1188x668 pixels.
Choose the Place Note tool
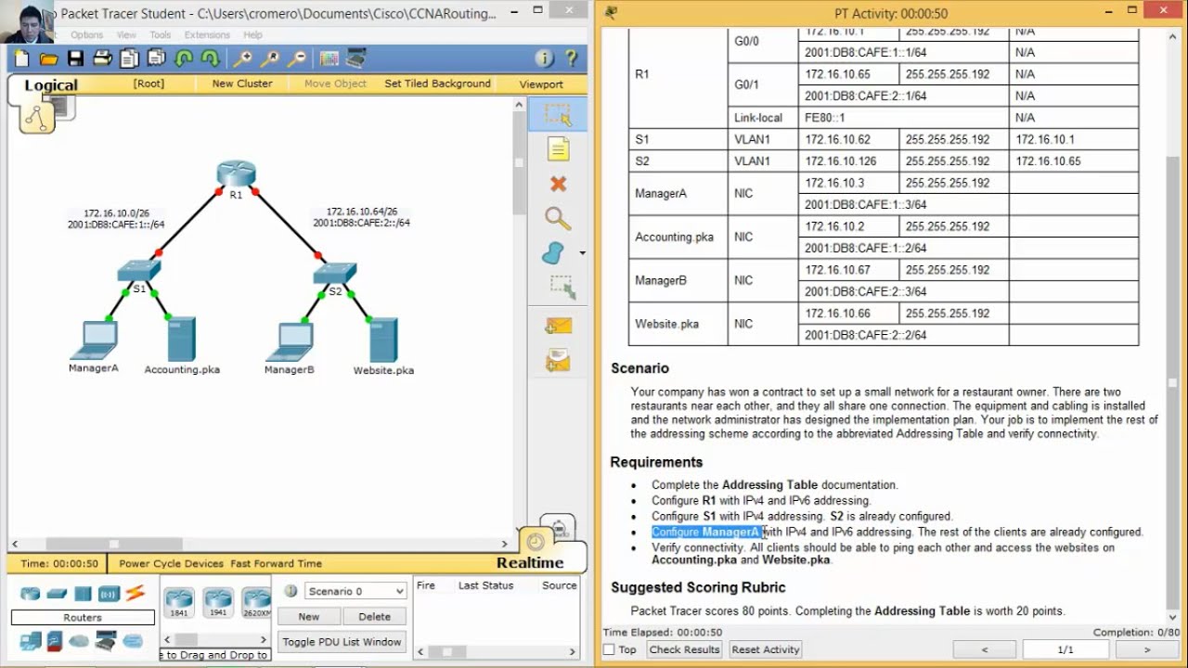coord(558,149)
